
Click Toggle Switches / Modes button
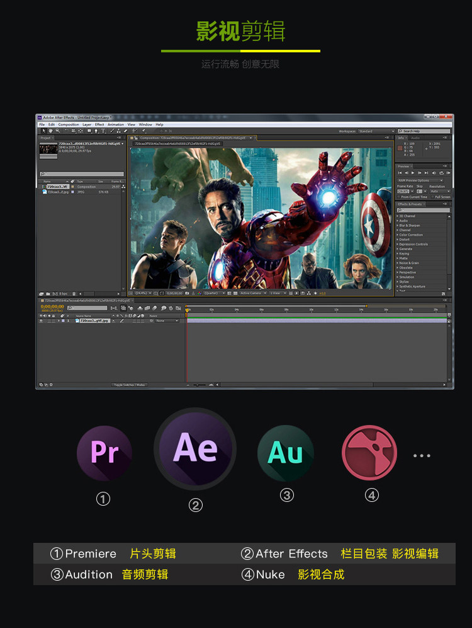129,385
